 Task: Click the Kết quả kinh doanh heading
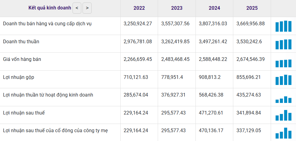[x=50, y=8]
